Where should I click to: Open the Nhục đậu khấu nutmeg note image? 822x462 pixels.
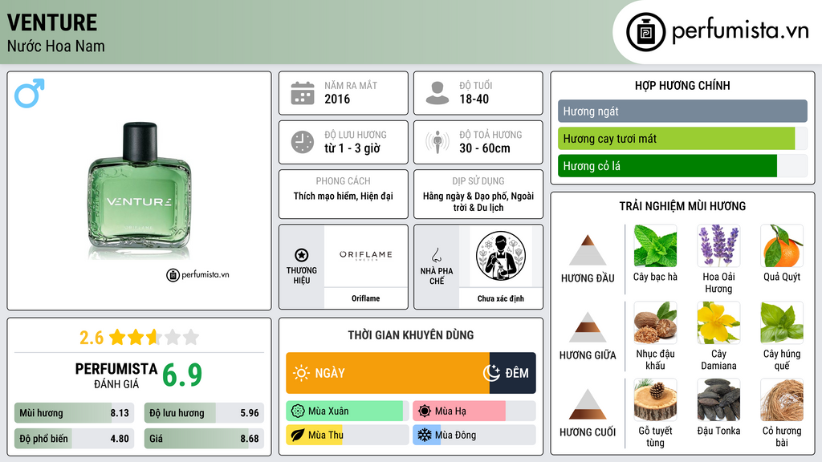tap(655, 323)
